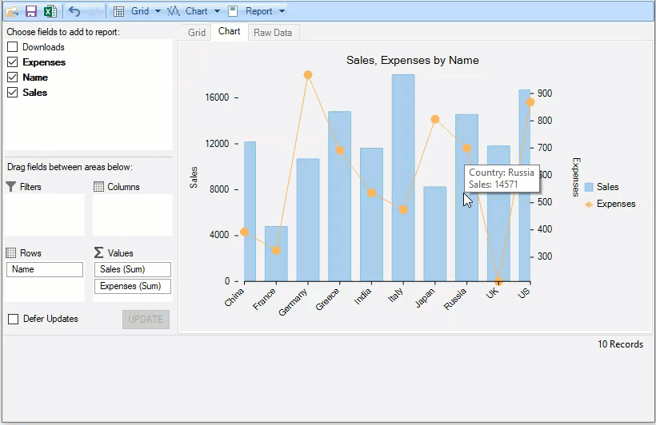Switch to the Grid tab
This screenshot has height=425, width=656.
tap(197, 33)
